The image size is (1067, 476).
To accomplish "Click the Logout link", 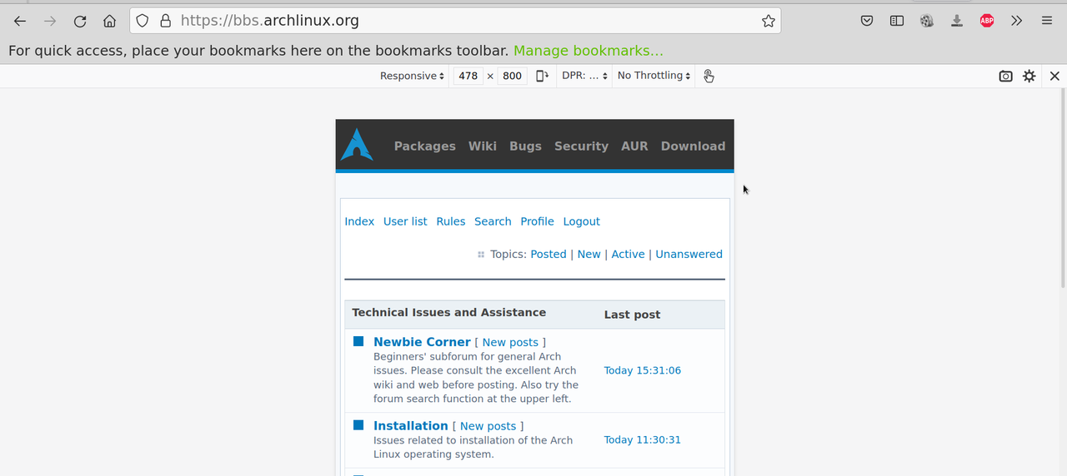I will (x=581, y=221).
